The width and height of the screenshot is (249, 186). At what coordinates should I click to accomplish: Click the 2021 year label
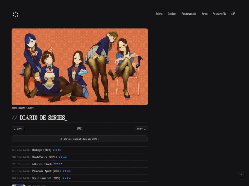80,128
